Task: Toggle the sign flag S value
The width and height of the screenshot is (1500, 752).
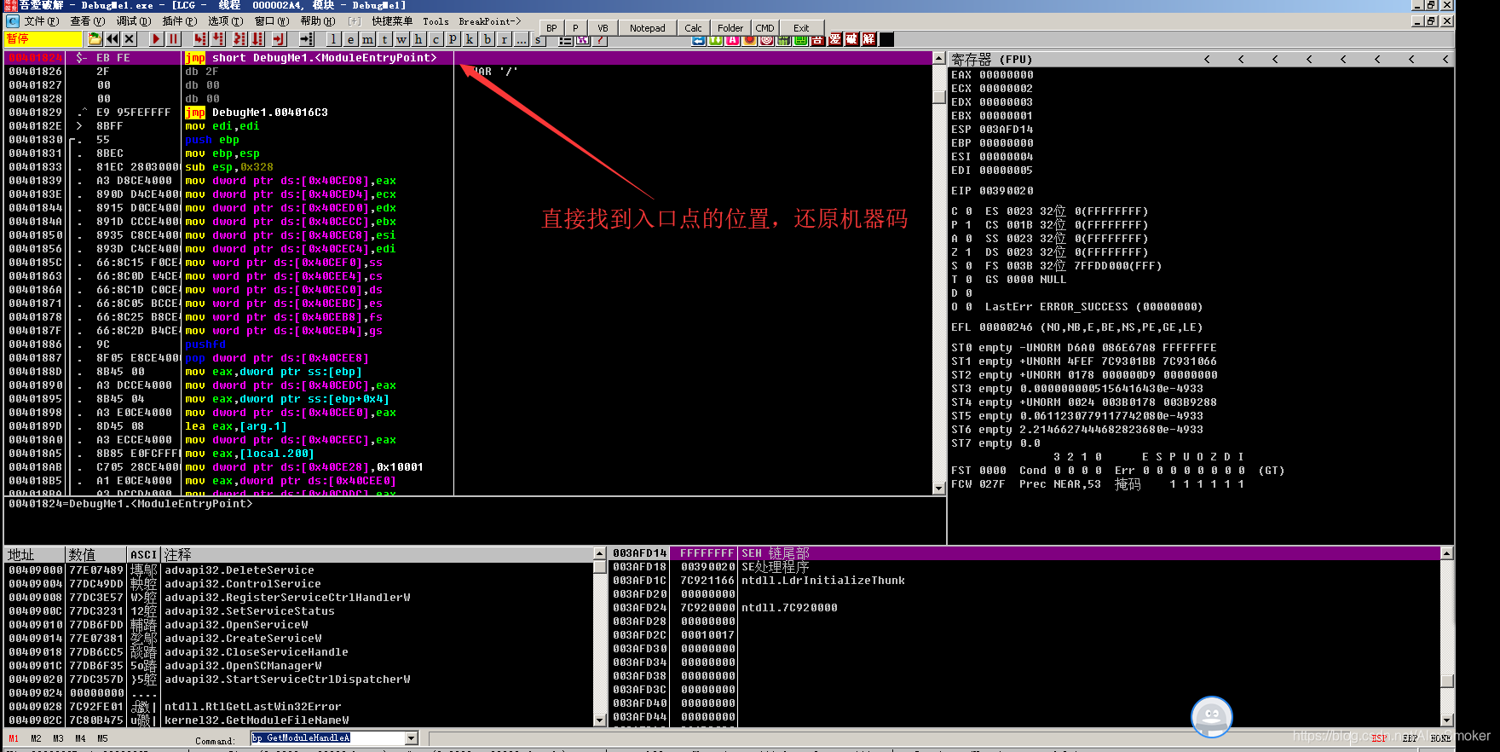Action: tap(969, 266)
